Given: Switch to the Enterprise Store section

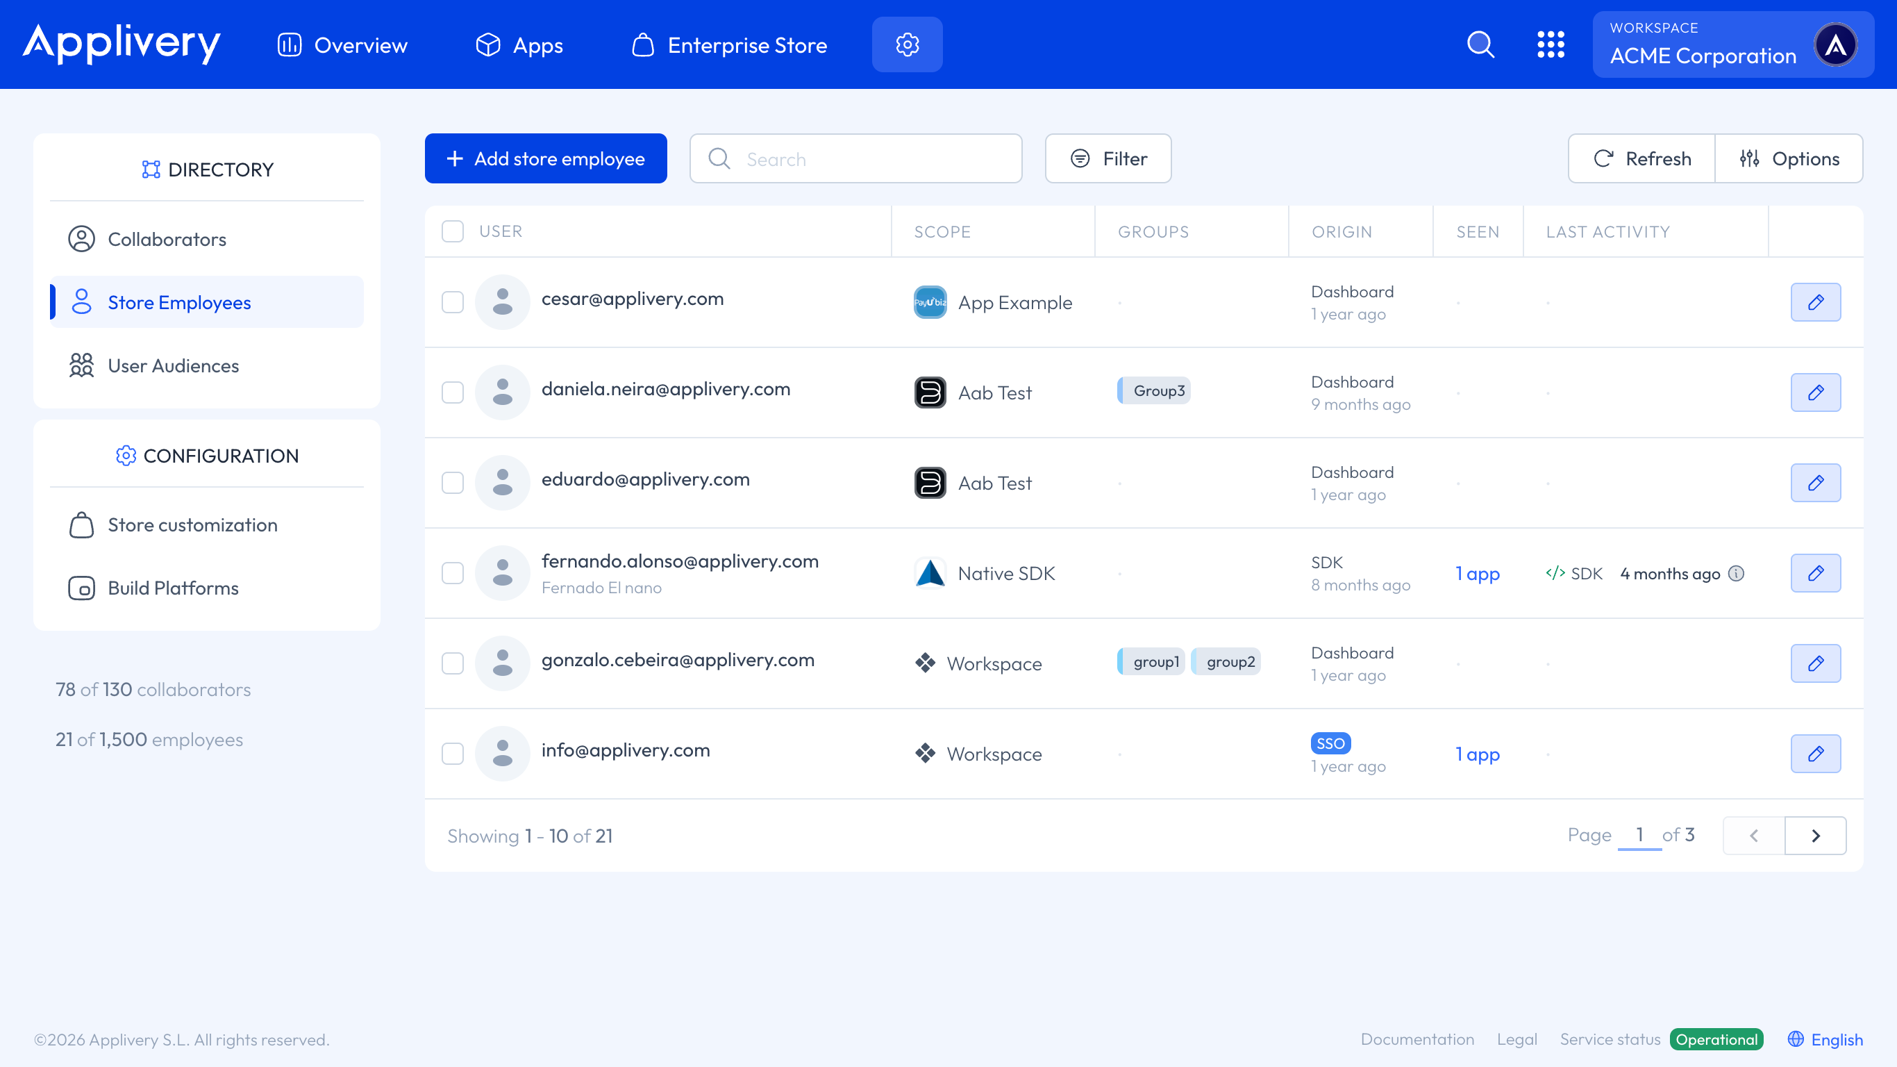Looking at the screenshot, I should click(x=729, y=44).
